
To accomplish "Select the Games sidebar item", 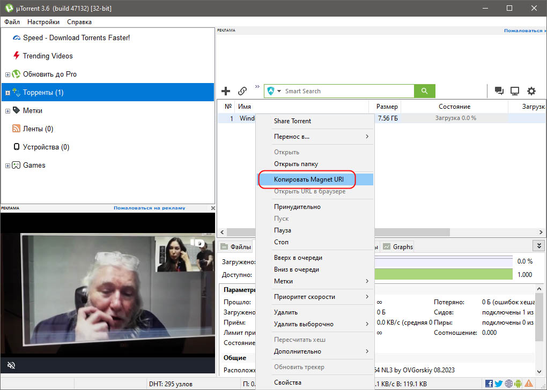I will (x=34, y=165).
